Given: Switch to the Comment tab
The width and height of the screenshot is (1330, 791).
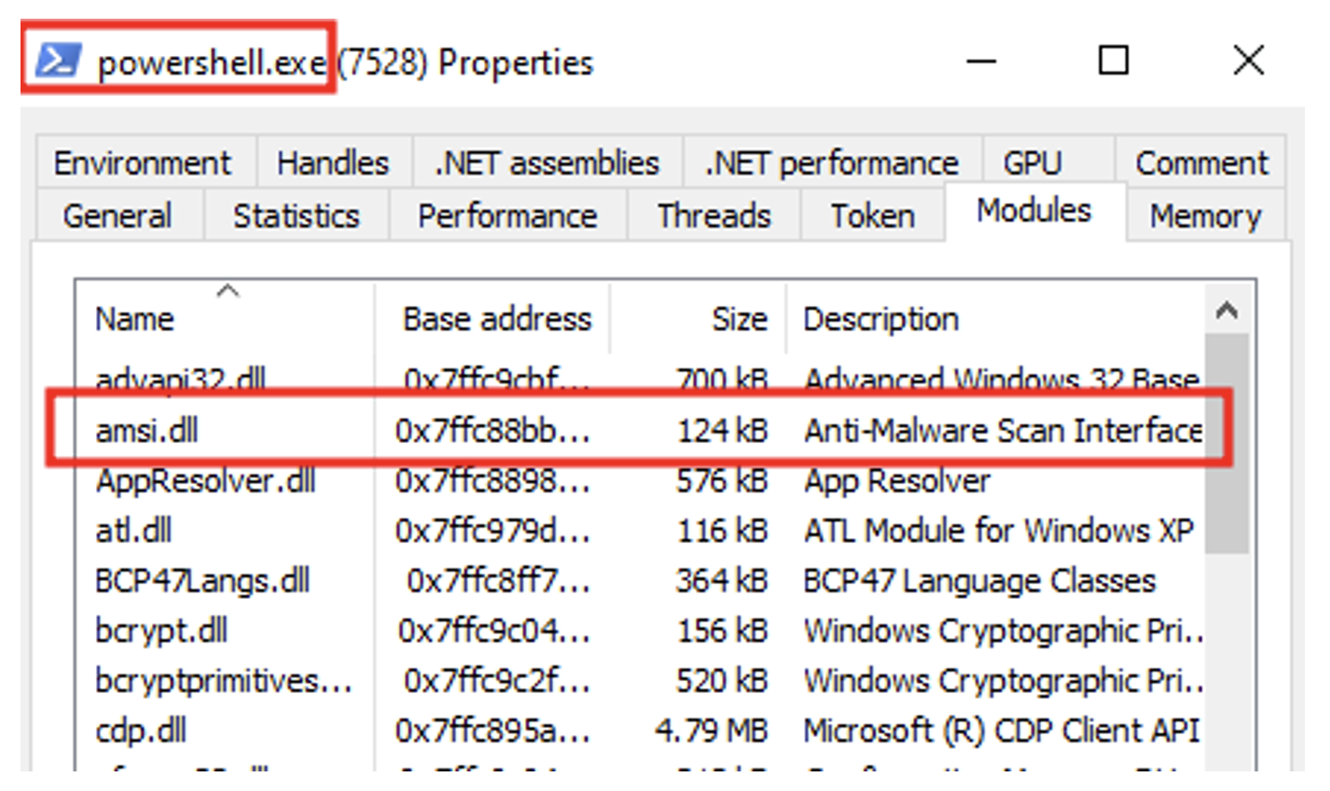Looking at the screenshot, I should 1202,162.
